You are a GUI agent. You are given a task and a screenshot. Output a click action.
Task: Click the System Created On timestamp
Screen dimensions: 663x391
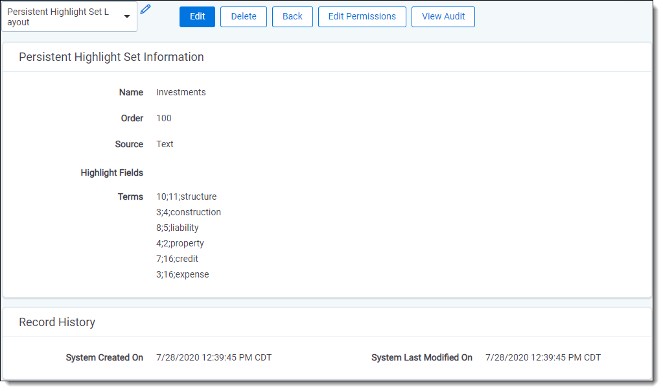click(x=214, y=357)
